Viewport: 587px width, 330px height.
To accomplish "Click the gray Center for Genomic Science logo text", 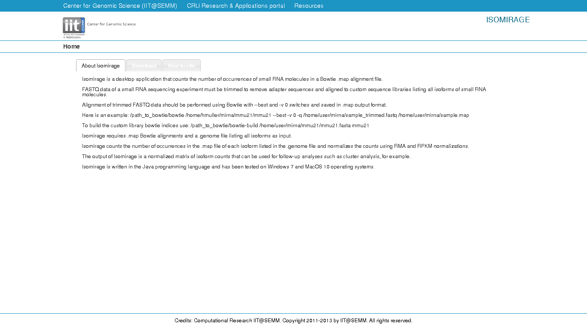I will click(x=111, y=24).
